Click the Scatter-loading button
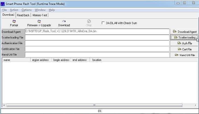199x114 pixels. tap(184, 37)
